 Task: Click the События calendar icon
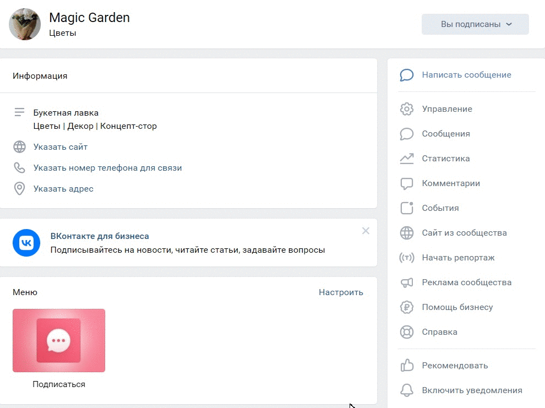point(407,208)
